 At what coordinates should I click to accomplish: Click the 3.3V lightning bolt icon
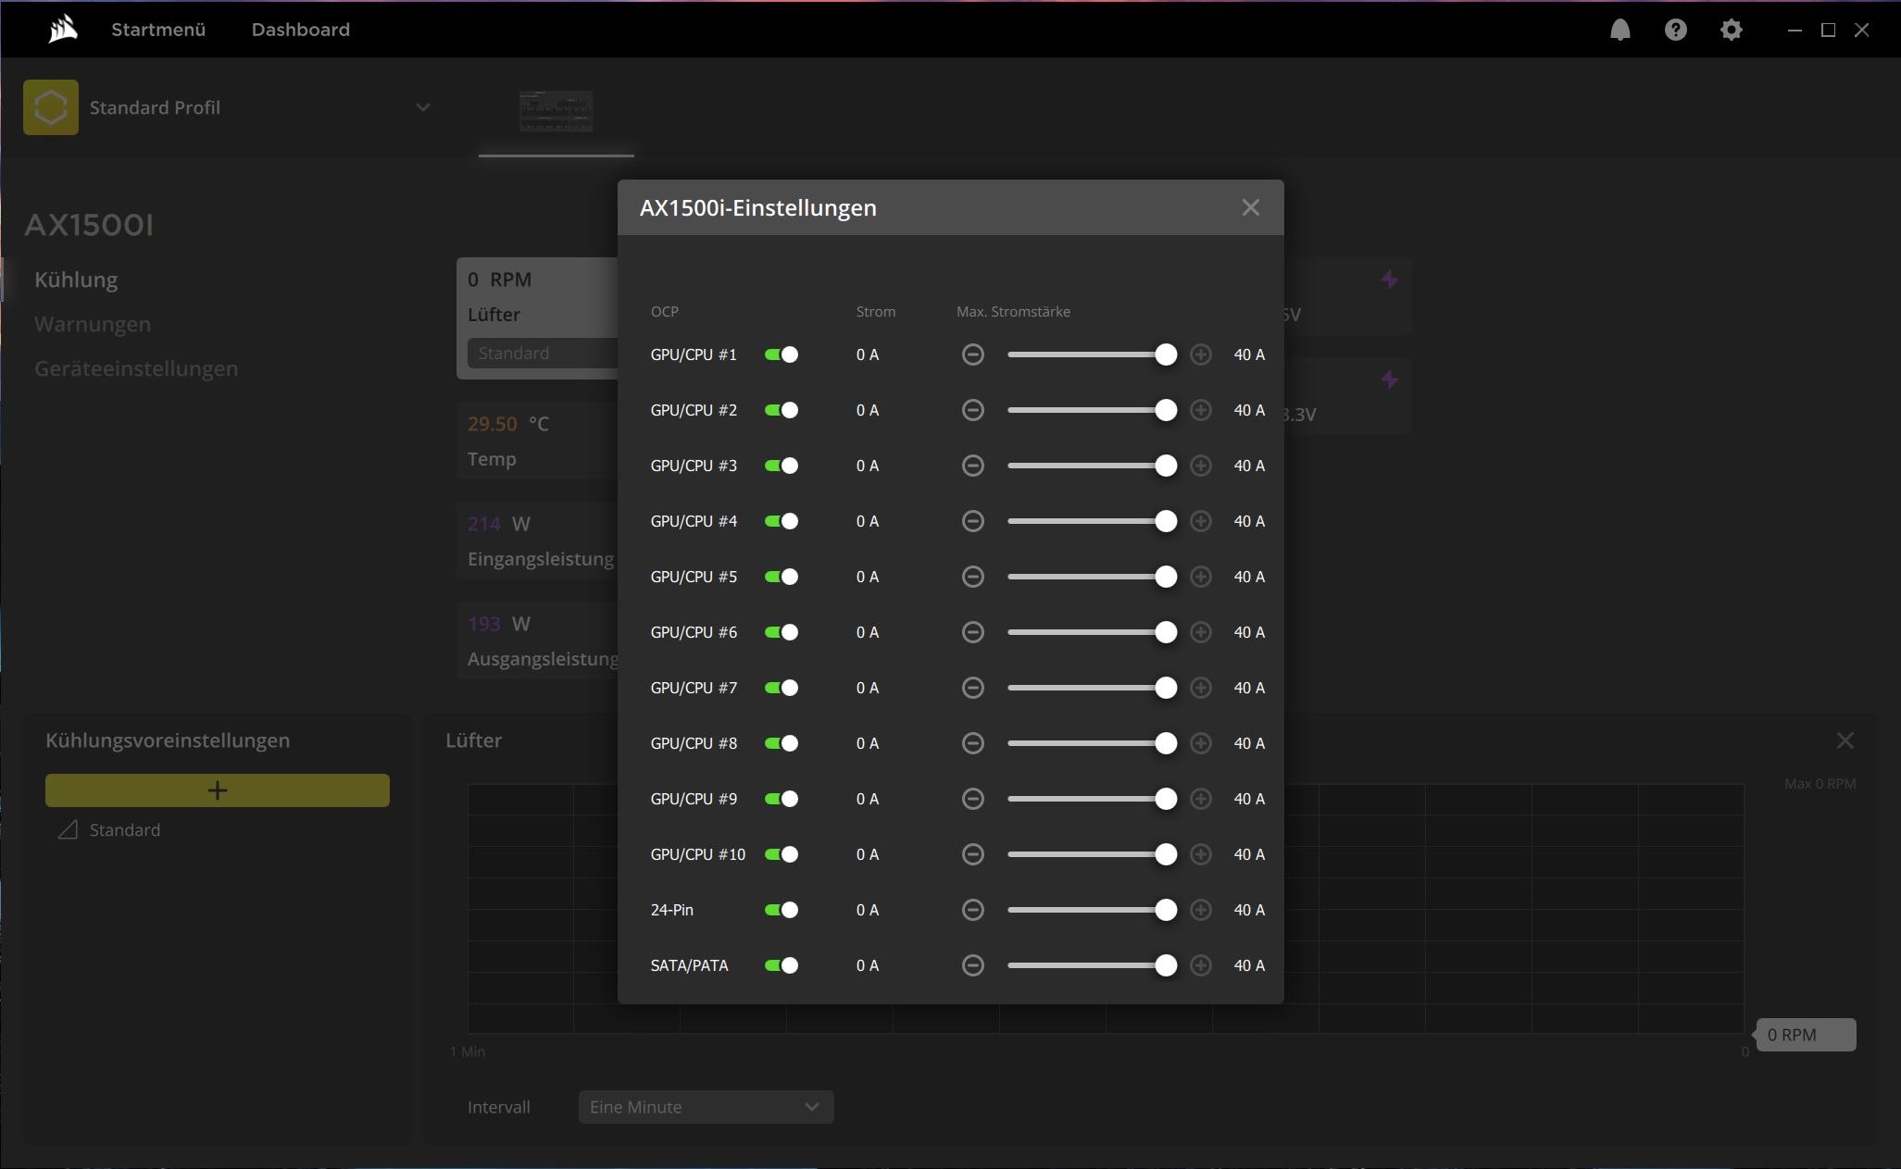1389,379
